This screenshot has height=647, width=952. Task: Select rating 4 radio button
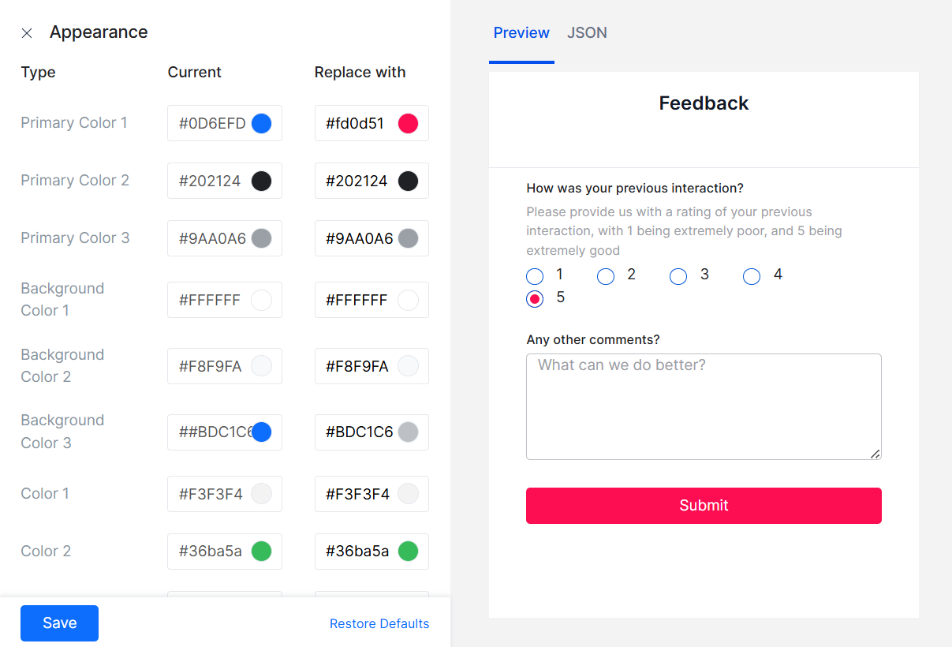pos(752,276)
